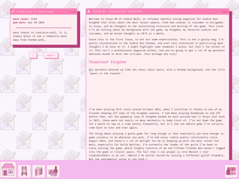Open the colored pencils icon in bottom bar
The image size is (239, 179).
click(39, 171)
